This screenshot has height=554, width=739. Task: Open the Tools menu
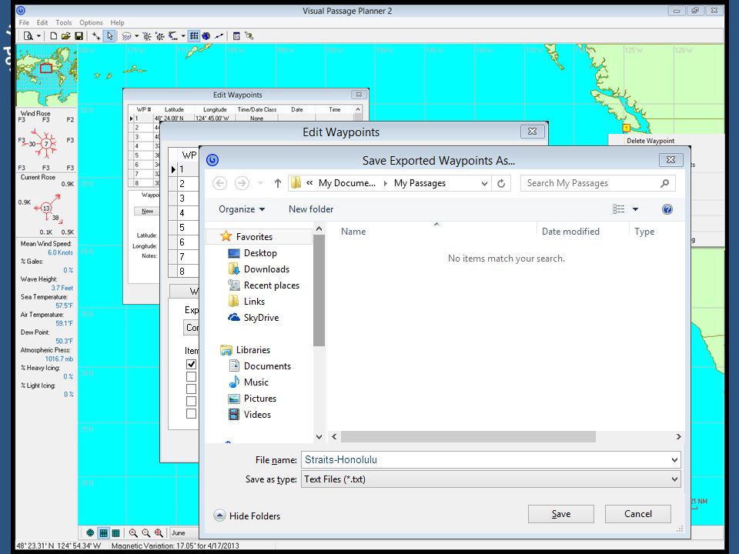[x=64, y=22]
